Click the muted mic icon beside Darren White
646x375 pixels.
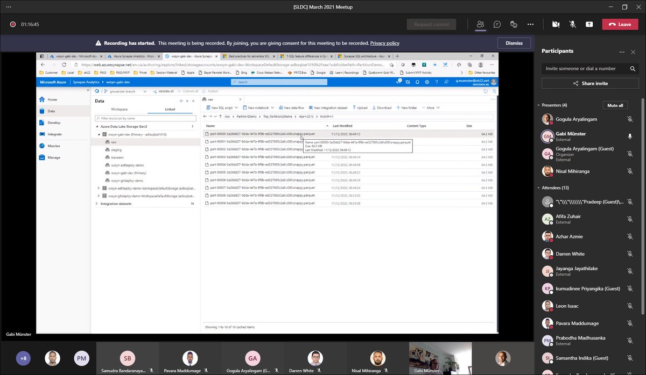coord(630,254)
